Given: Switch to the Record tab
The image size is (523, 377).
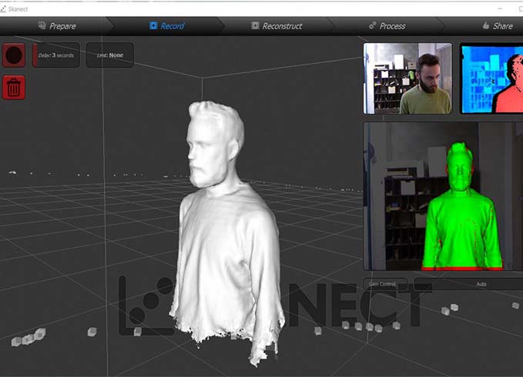Looking at the screenshot, I should tap(167, 26).
